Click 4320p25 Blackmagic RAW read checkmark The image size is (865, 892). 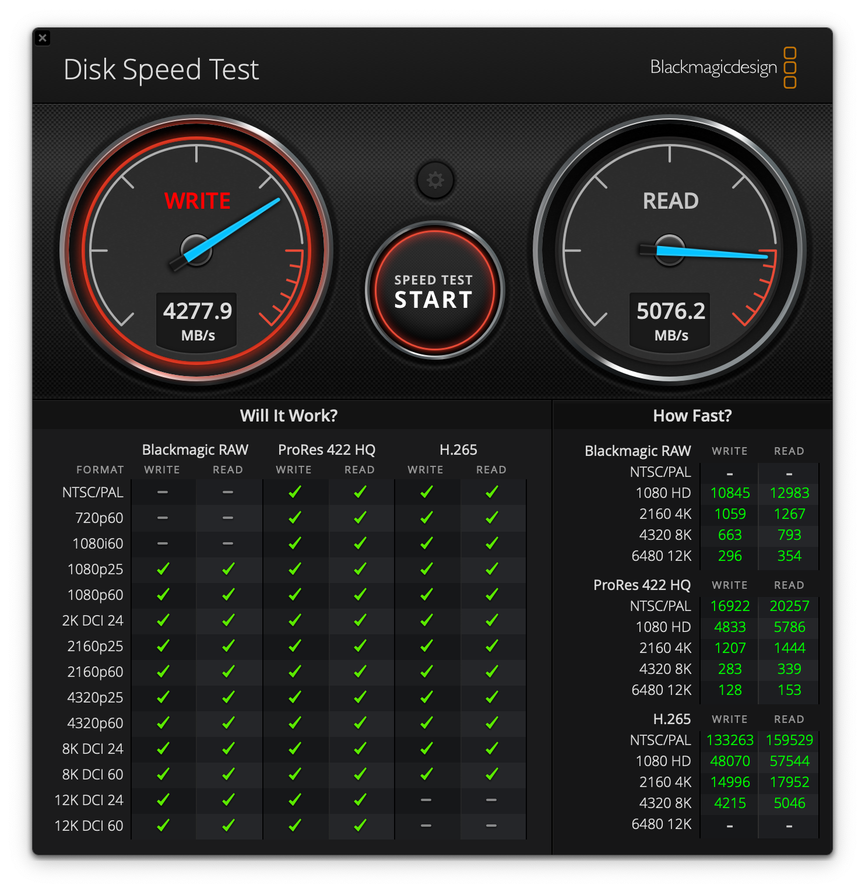(x=228, y=697)
